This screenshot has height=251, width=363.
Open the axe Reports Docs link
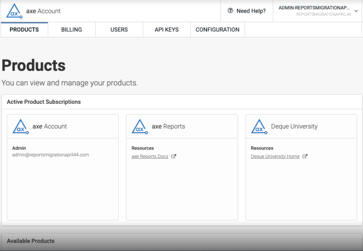(x=150, y=156)
